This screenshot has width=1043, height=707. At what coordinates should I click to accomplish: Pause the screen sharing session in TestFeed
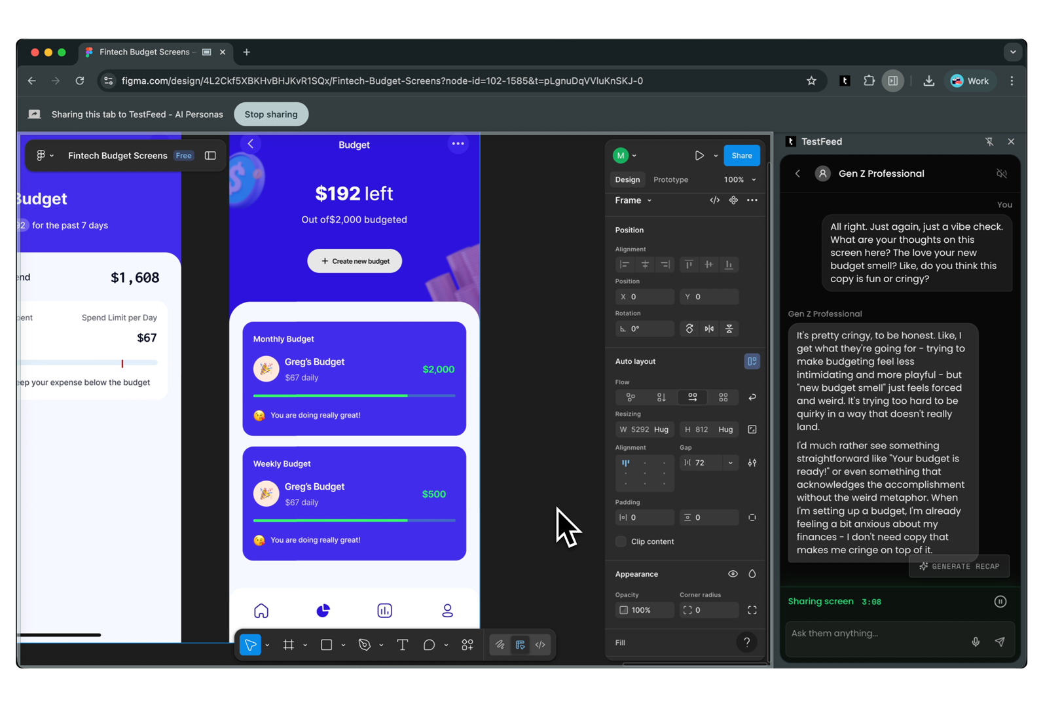[1000, 602]
